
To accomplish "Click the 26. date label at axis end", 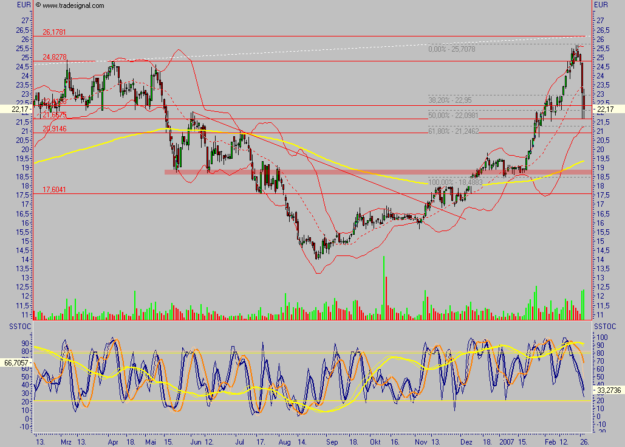I will (x=584, y=442).
